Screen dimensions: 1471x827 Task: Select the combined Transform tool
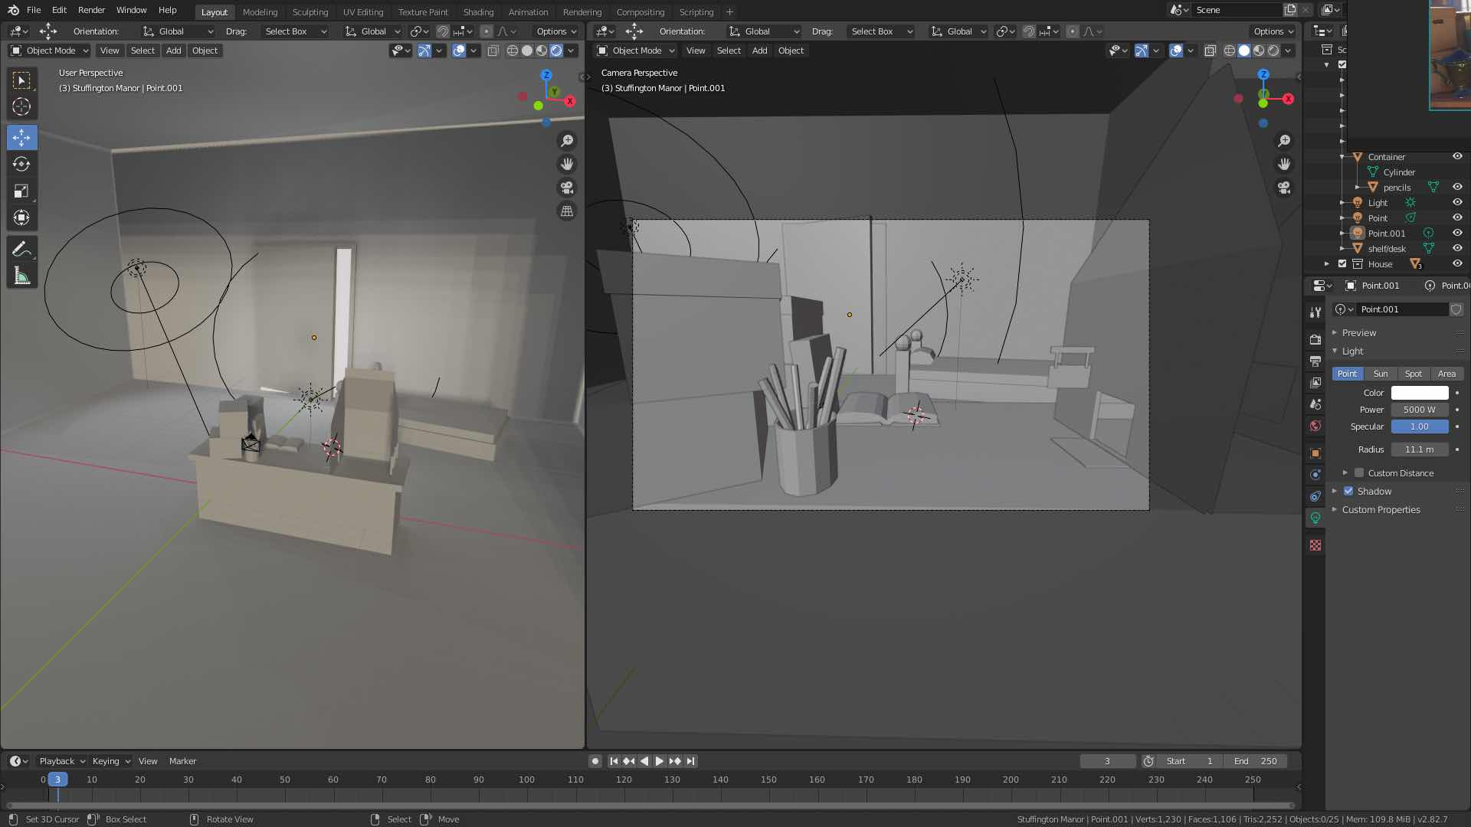[x=21, y=217]
